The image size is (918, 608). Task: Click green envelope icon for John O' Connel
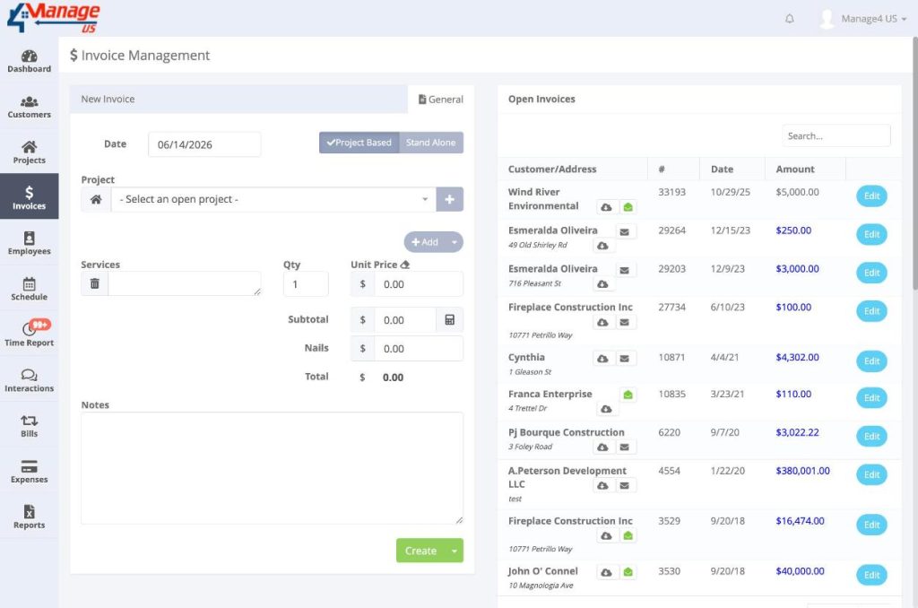click(628, 572)
